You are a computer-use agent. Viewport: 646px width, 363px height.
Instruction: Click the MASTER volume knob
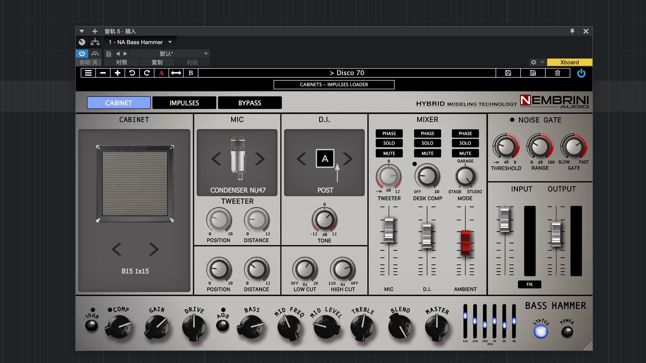(x=437, y=327)
